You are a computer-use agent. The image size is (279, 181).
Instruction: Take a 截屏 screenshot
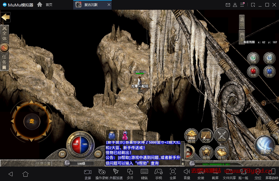coord(215,174)
